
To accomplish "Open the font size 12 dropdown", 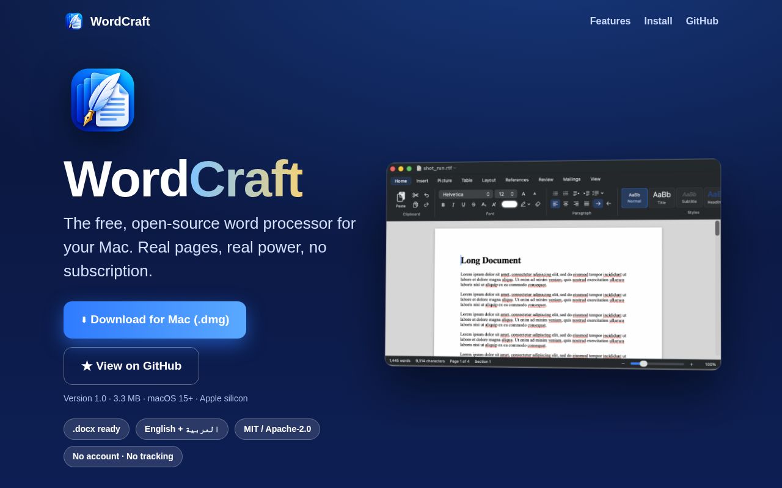I will 506,194.
